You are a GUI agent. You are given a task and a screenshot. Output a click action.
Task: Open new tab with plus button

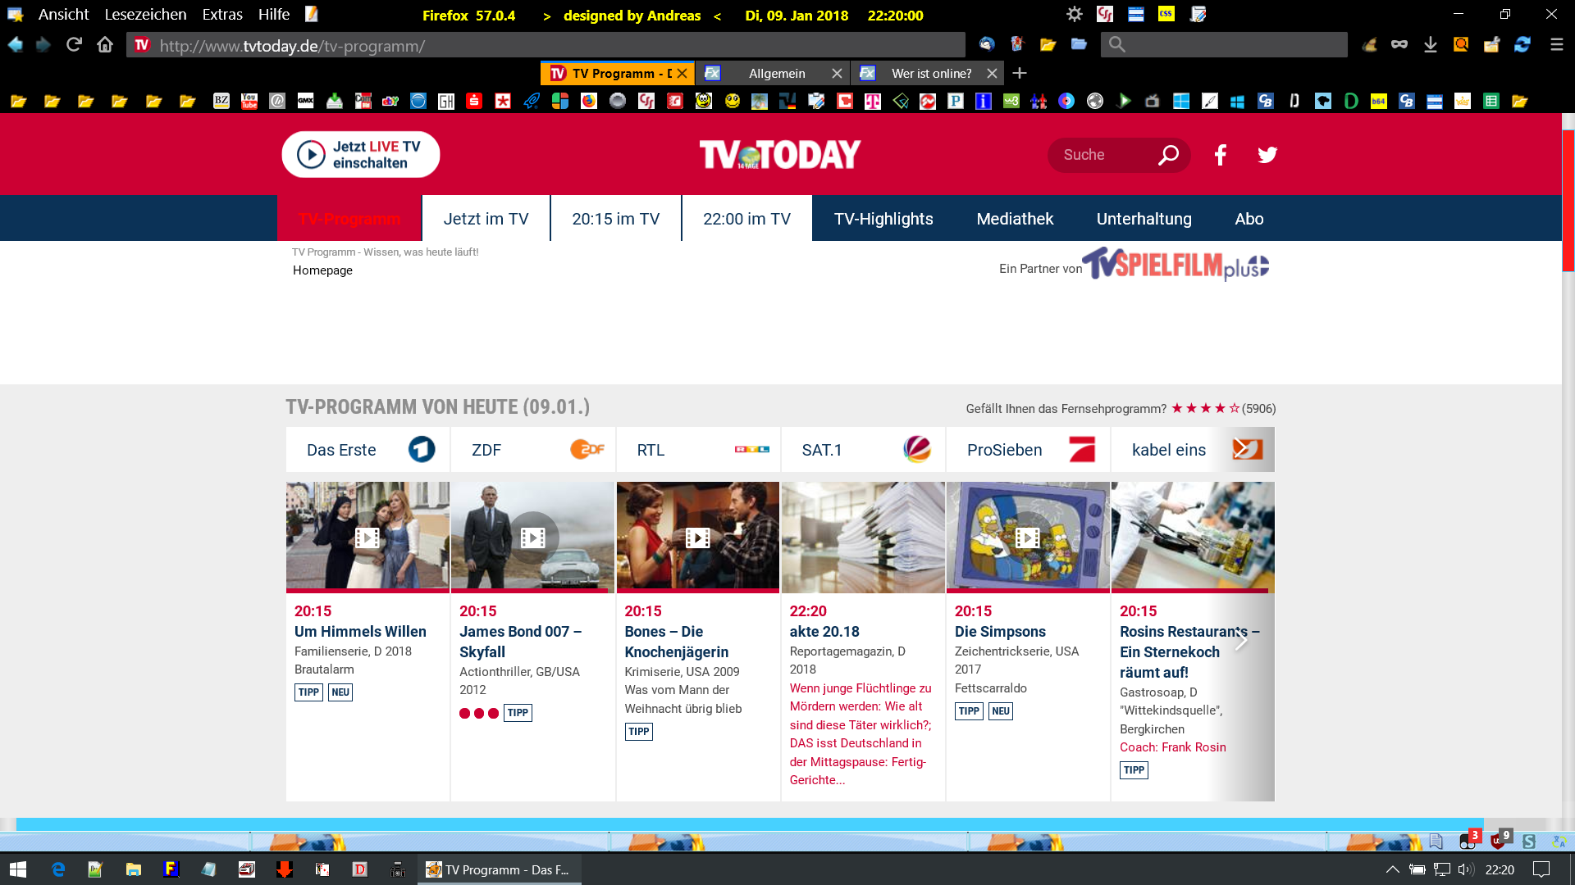pyautogui.click(x=1020, y=73)
